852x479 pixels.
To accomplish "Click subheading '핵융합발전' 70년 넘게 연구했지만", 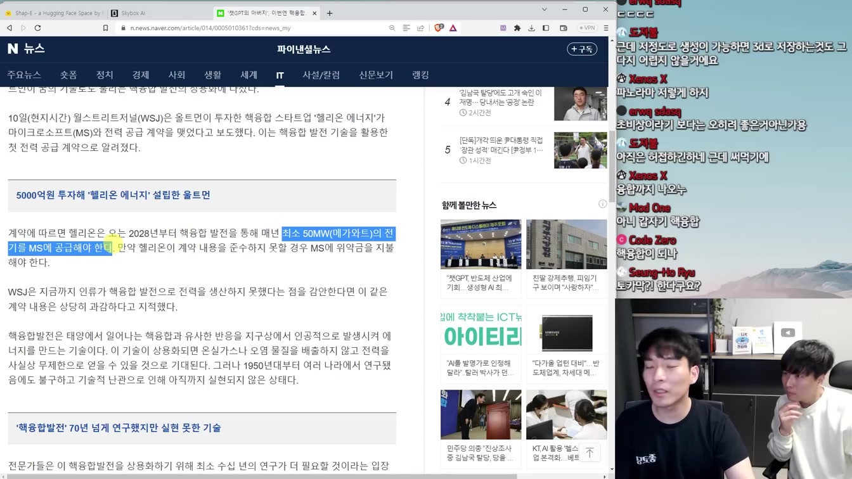I will 119,428.
